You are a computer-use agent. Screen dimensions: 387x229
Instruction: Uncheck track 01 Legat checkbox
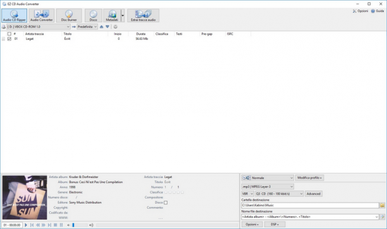[x=9, y=38]
